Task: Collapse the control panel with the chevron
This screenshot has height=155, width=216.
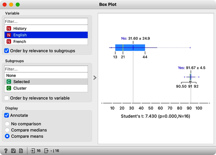Action: [95, 77]
